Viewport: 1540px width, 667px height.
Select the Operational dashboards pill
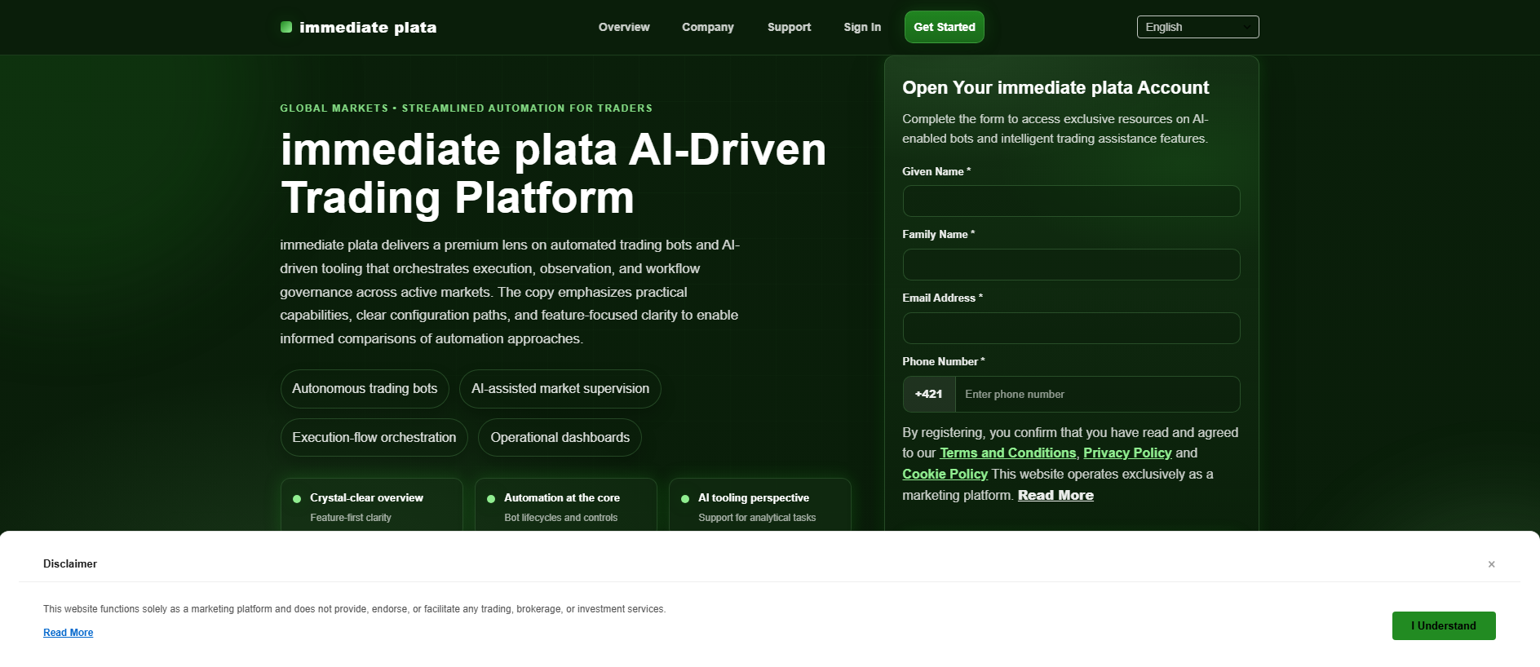(560, 438)
